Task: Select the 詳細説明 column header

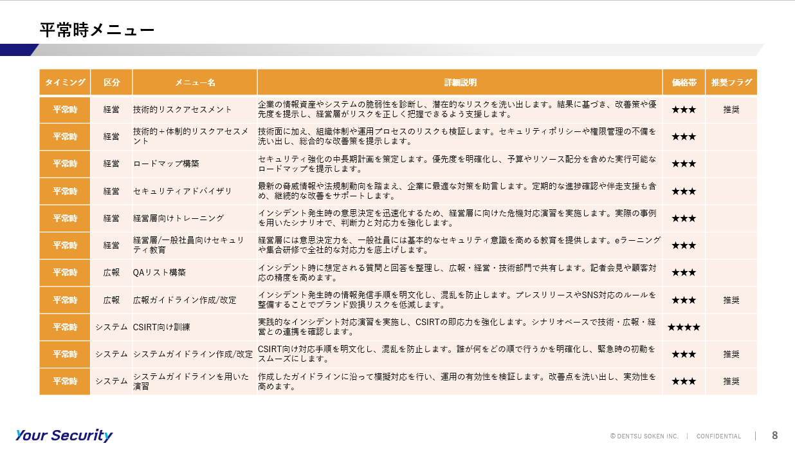Action: pos(460,82)
